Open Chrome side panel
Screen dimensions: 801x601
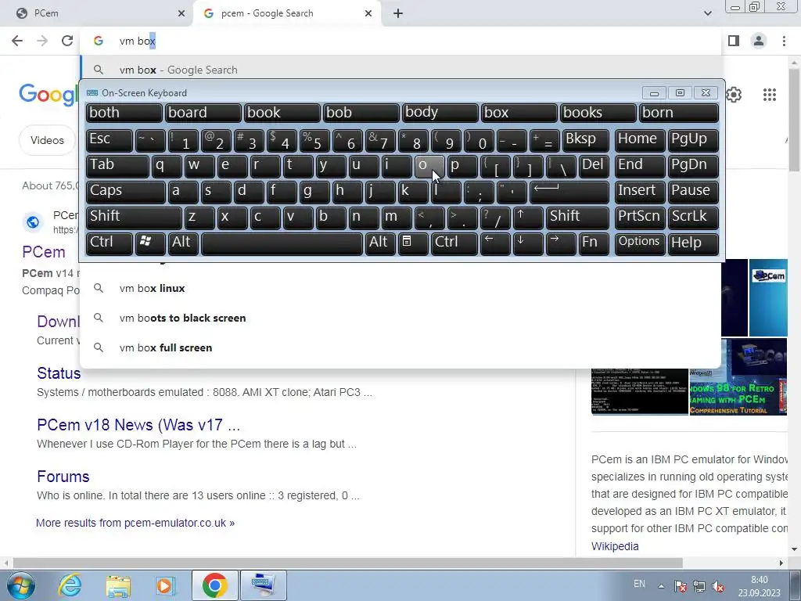734,41
